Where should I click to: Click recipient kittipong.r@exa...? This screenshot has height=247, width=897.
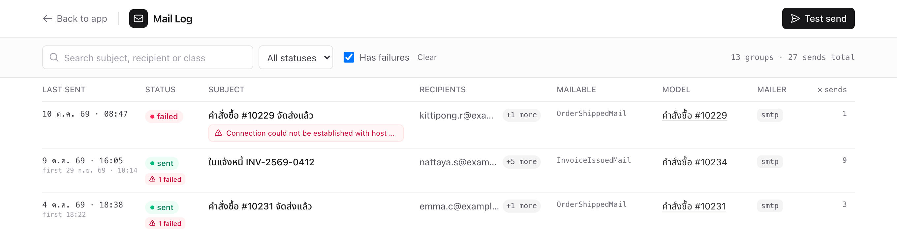(x=456, y=115)
